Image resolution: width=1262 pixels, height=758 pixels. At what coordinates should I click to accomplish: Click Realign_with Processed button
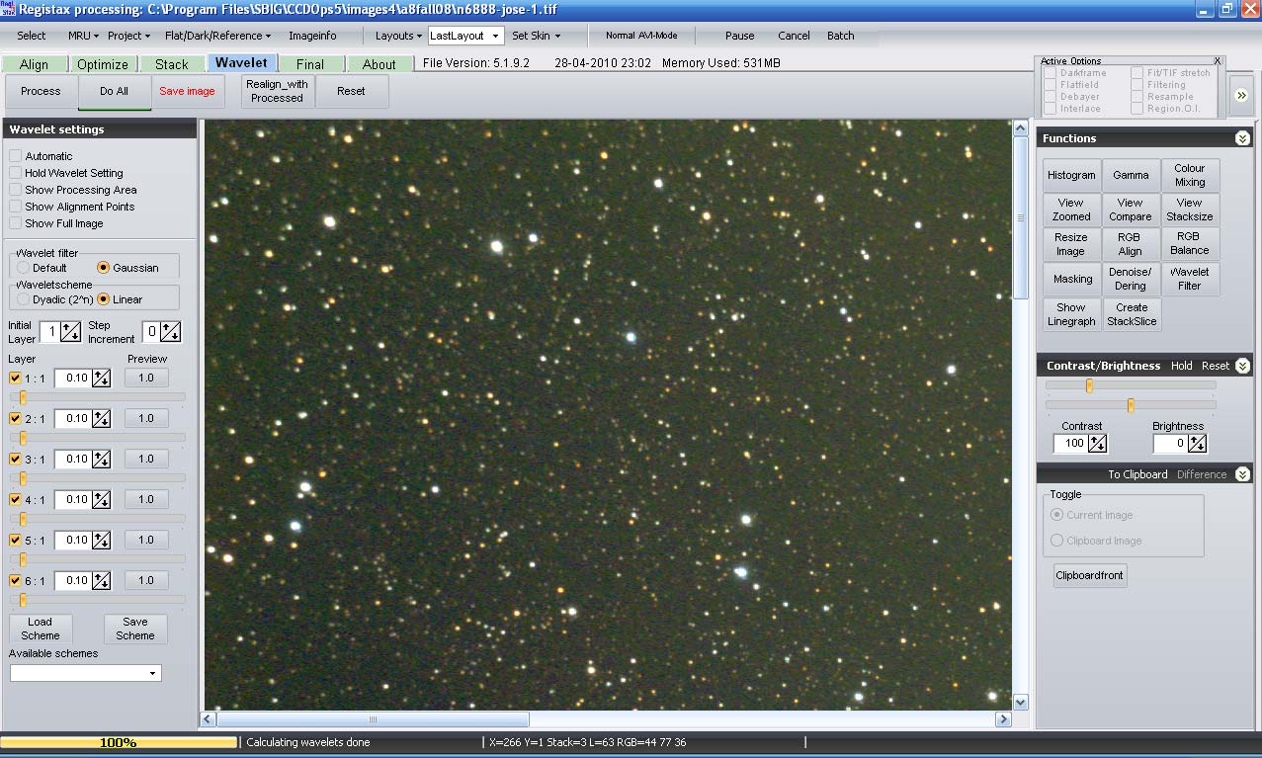point(277,91)
